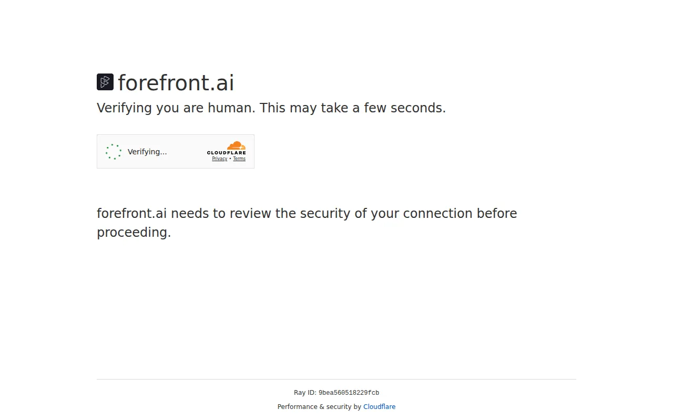
Task: Click the security review message text
Action: (307, 223)
